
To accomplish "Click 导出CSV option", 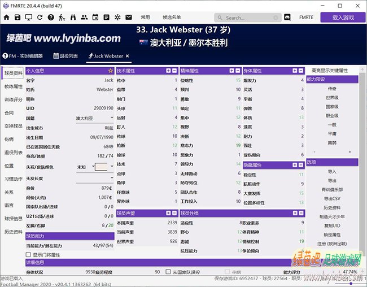I will [332, 198].
